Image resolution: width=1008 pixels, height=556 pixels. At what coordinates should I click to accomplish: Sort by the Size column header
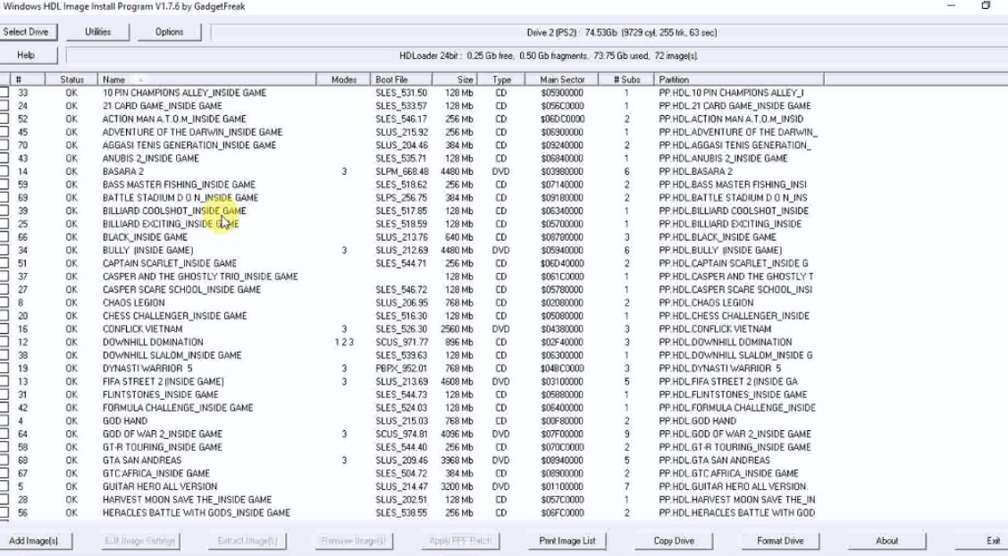click(x=455, y=79)
